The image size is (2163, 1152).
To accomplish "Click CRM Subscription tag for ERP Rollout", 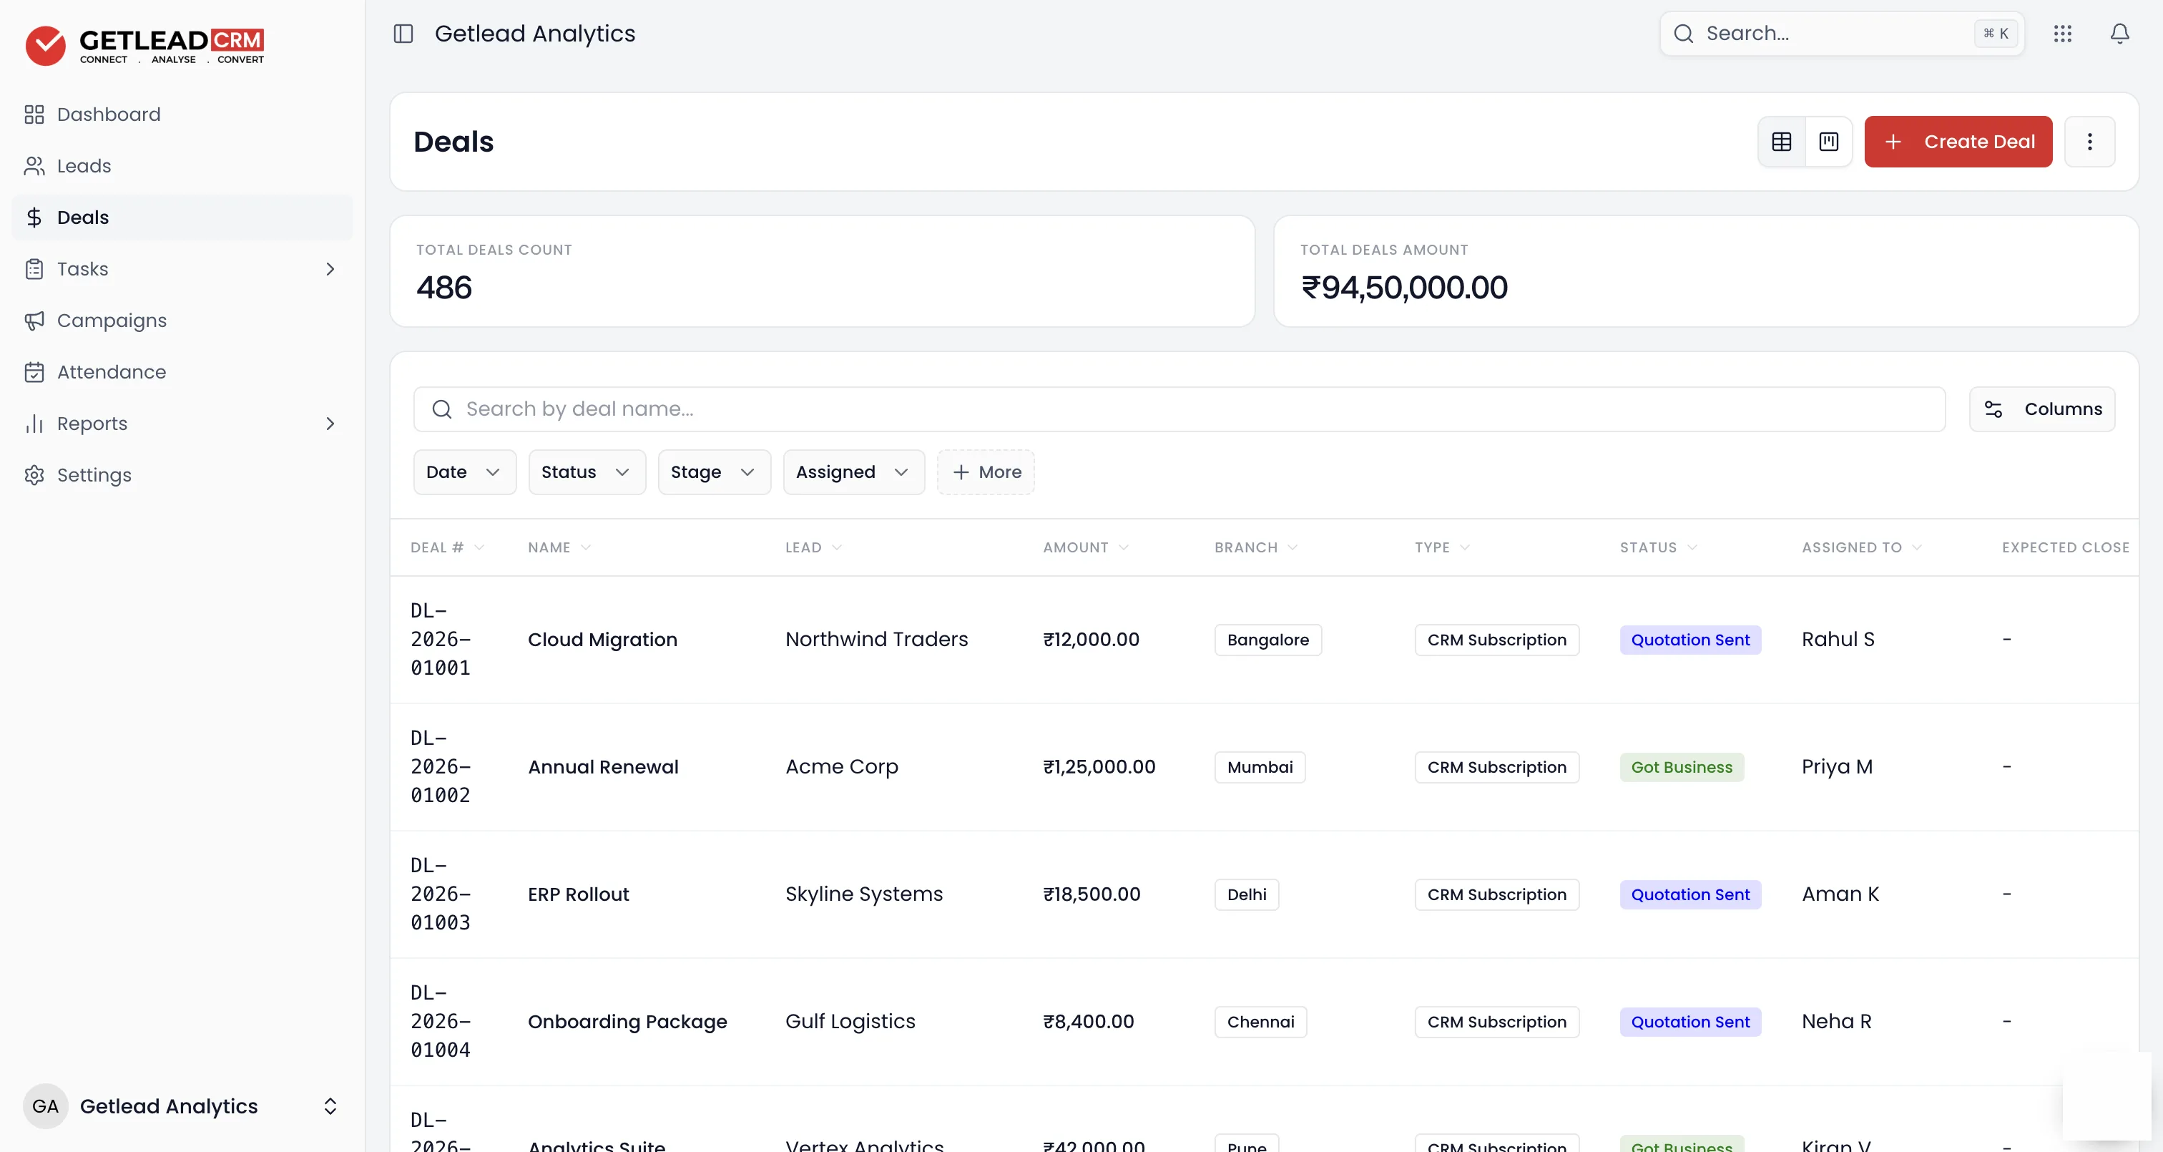I will (1496, 894).
